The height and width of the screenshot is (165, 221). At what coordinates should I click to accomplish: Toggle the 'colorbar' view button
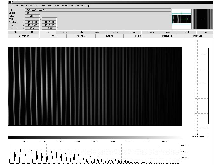point(137,36)
